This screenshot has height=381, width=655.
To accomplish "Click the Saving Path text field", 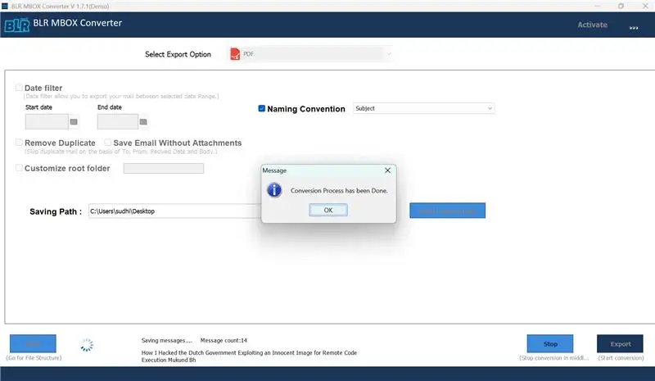I will coord(172,211).
